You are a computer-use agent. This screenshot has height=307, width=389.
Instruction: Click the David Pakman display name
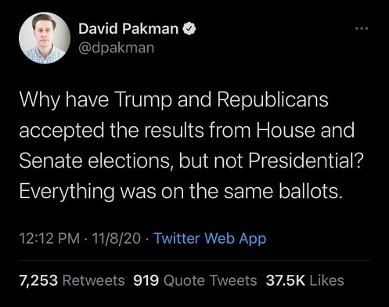(128, 28)
